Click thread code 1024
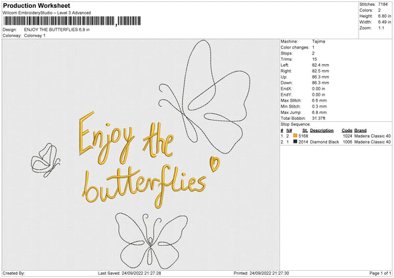 pyautogui.click(x=347, y=136)
